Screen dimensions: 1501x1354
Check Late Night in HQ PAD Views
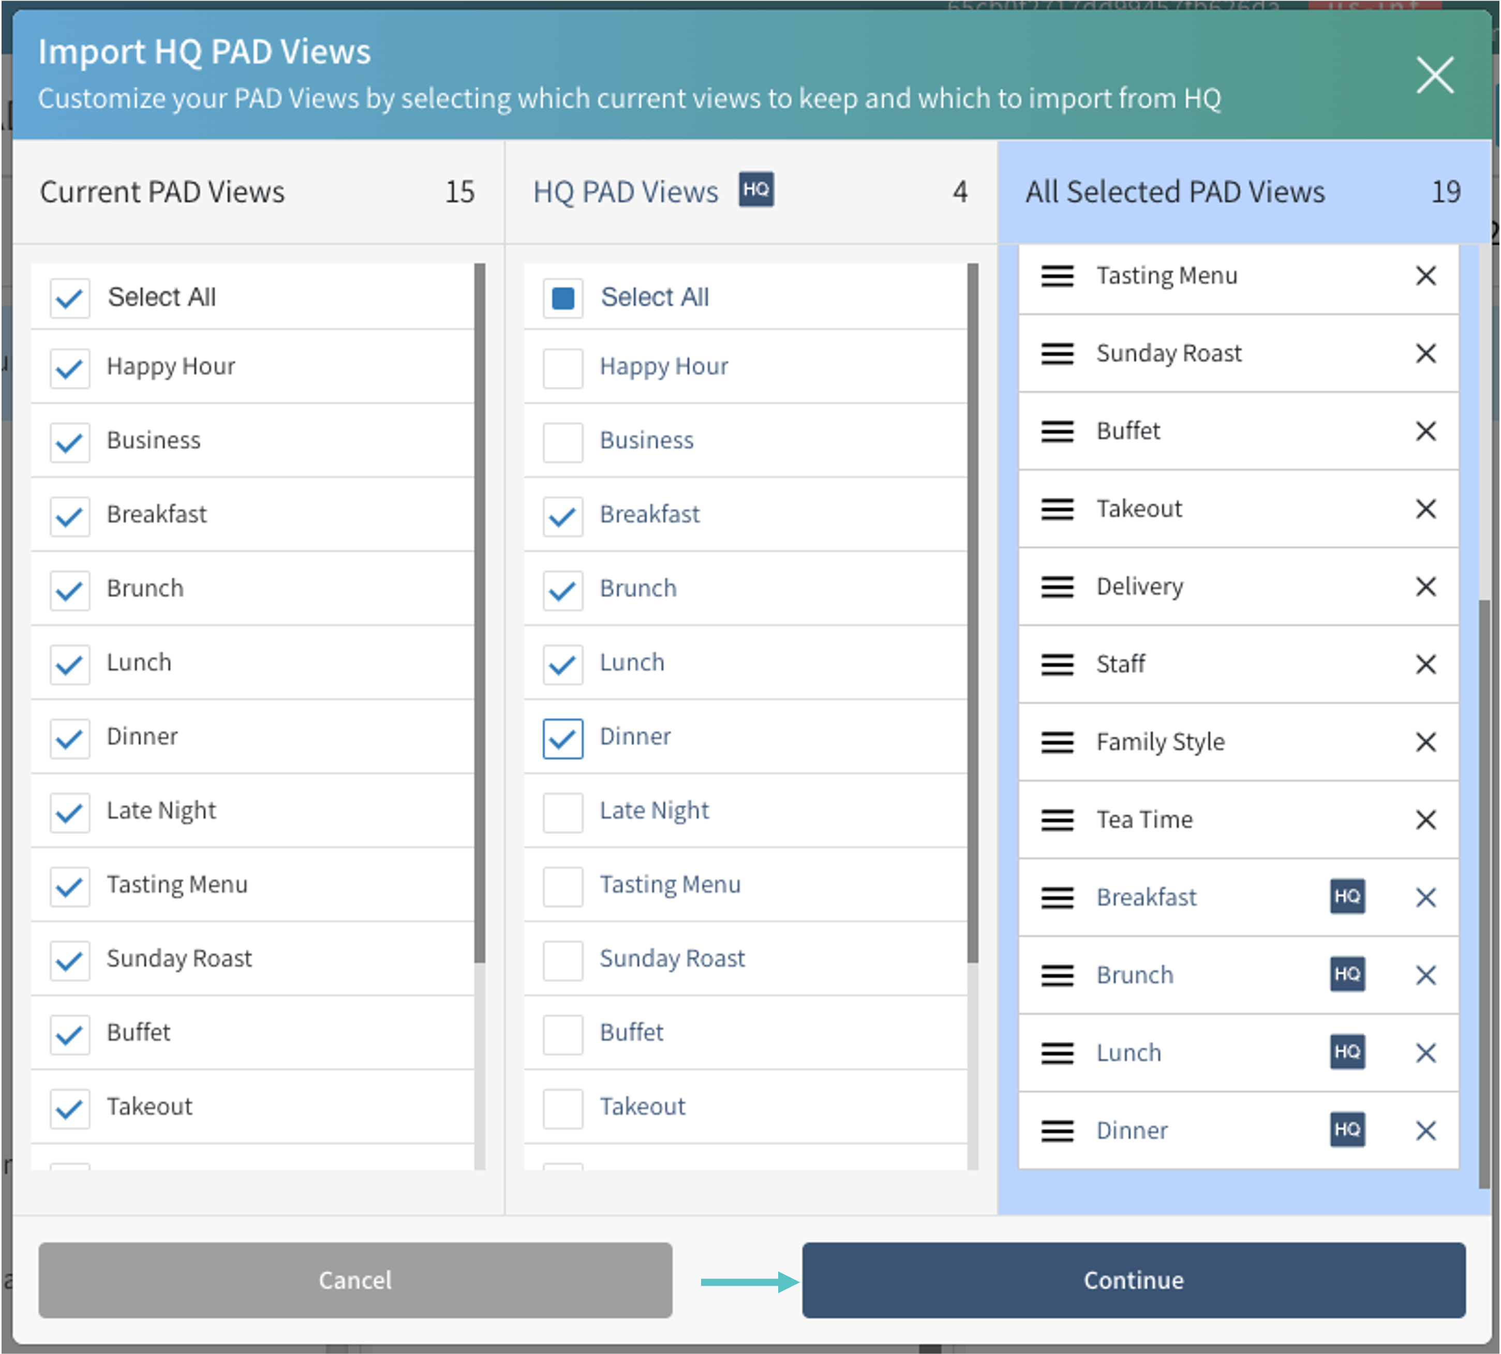pyautogui.click(x=563, y=812)
